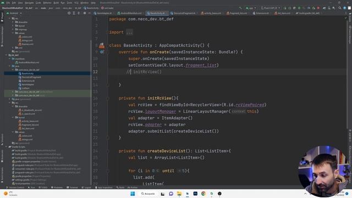The width and height of the screenshot is (352, 198).
Task: Open the weather widget on taskbar
Action: point(10,194)
